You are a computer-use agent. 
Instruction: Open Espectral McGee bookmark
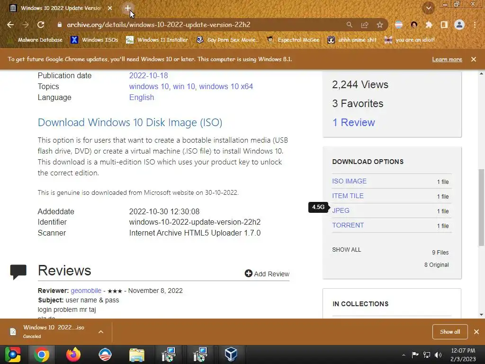click(293, 40)
